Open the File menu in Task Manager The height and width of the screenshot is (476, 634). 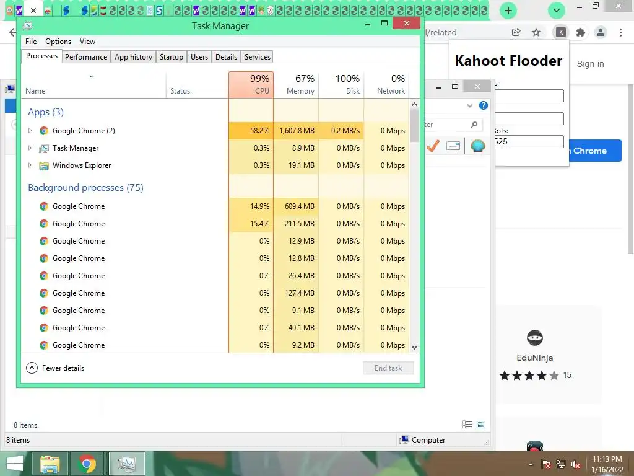tap(31, 42)
